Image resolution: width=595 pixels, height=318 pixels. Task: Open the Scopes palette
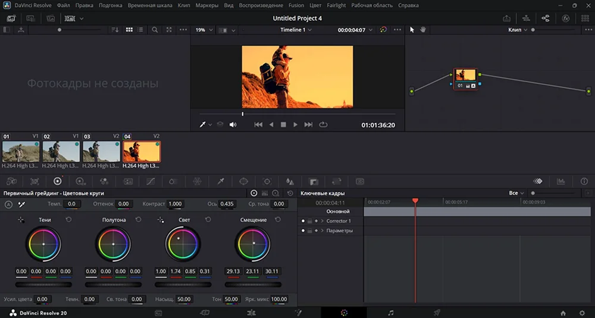tap(561, 181)
